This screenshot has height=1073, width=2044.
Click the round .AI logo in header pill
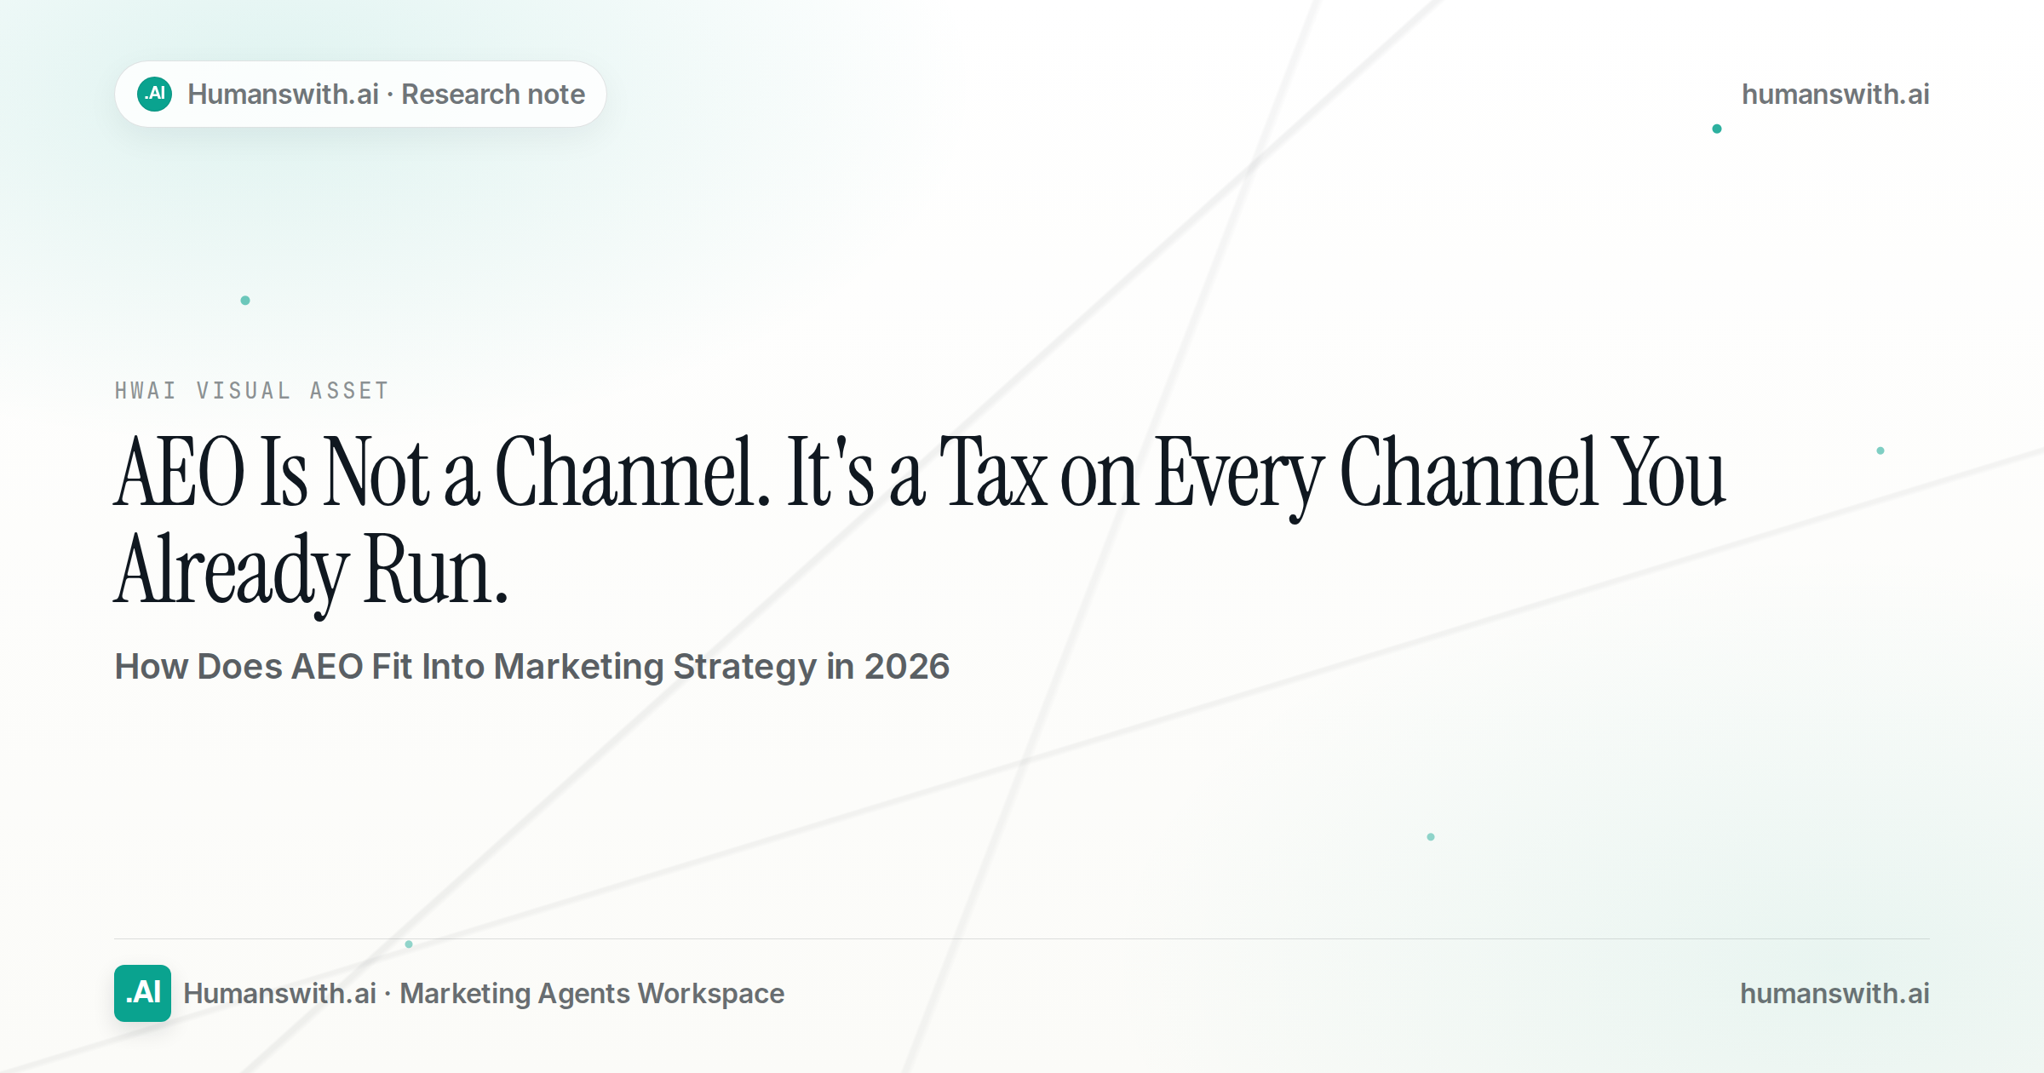[x=155, y=94]
